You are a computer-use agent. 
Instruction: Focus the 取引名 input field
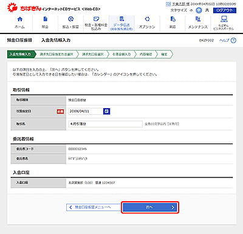click(x=106, y=124)
